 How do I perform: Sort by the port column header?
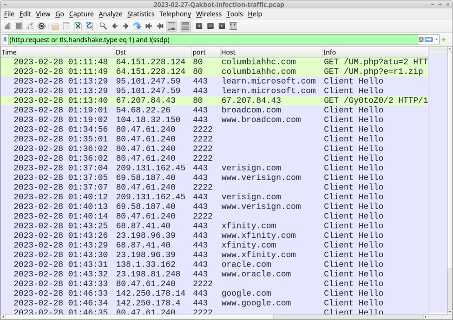click(206, 52)
